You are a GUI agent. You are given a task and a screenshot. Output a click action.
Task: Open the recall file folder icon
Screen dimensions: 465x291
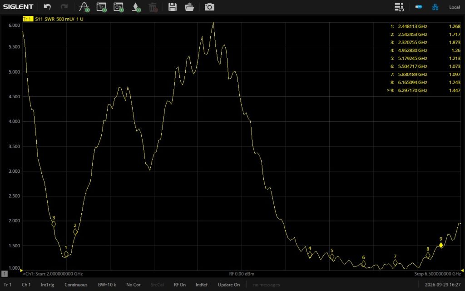(189, 7)
